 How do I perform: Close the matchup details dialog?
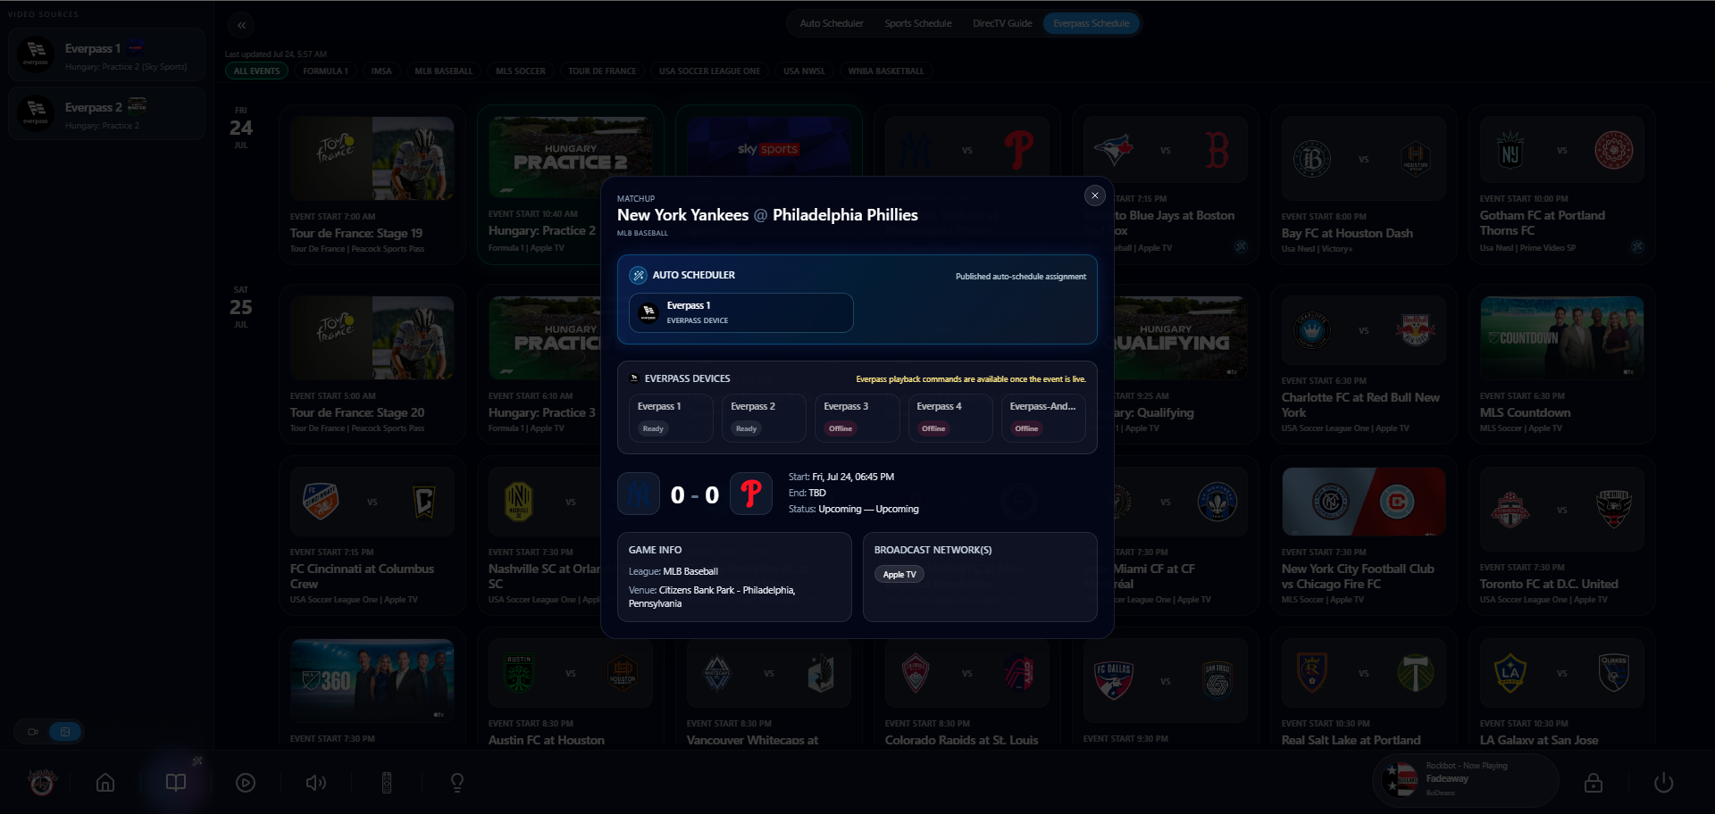point(1094,195)
